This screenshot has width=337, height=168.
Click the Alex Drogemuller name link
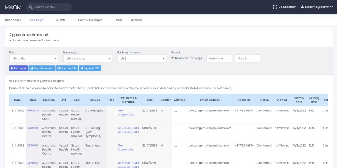pos(126,112)
